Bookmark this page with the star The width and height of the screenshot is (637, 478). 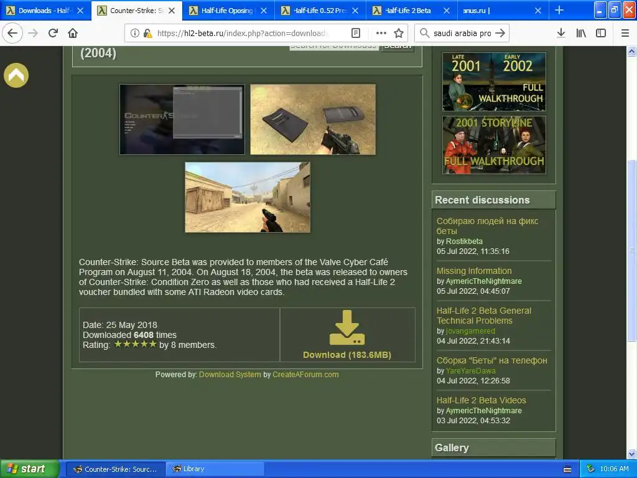(x=399, y=33)
